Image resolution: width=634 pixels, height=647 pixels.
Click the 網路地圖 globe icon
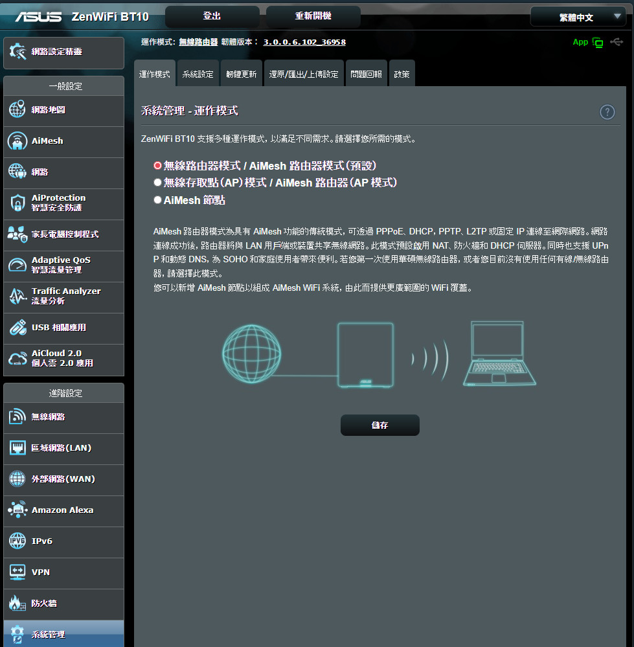17,109
